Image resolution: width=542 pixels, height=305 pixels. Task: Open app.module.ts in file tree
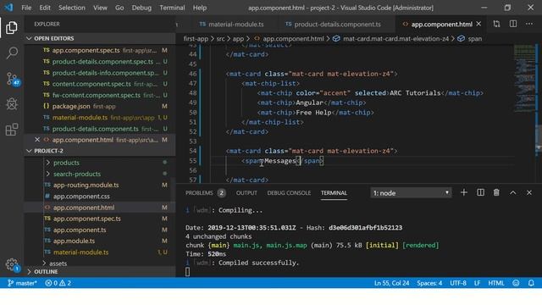(100, 241)
